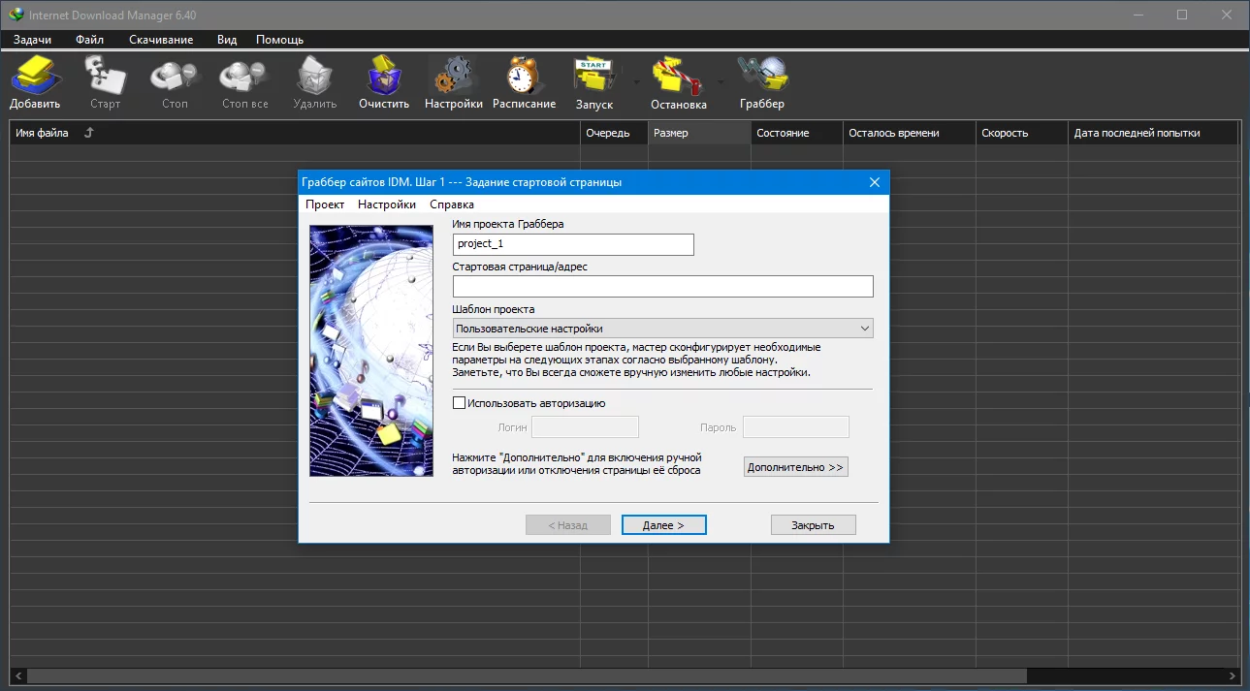The height and width of the screenshot is (691, 1250).
Task: Open the Задачи menu
Action: click(33, 40)
